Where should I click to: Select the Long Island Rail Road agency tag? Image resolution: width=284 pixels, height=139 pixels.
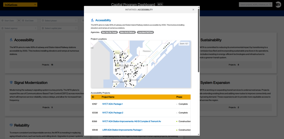[x=145, y=32]
